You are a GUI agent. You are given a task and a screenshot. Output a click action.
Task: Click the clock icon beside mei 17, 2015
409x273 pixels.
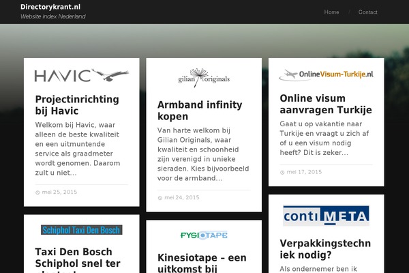pyautogui.click(x=282, y=173)
